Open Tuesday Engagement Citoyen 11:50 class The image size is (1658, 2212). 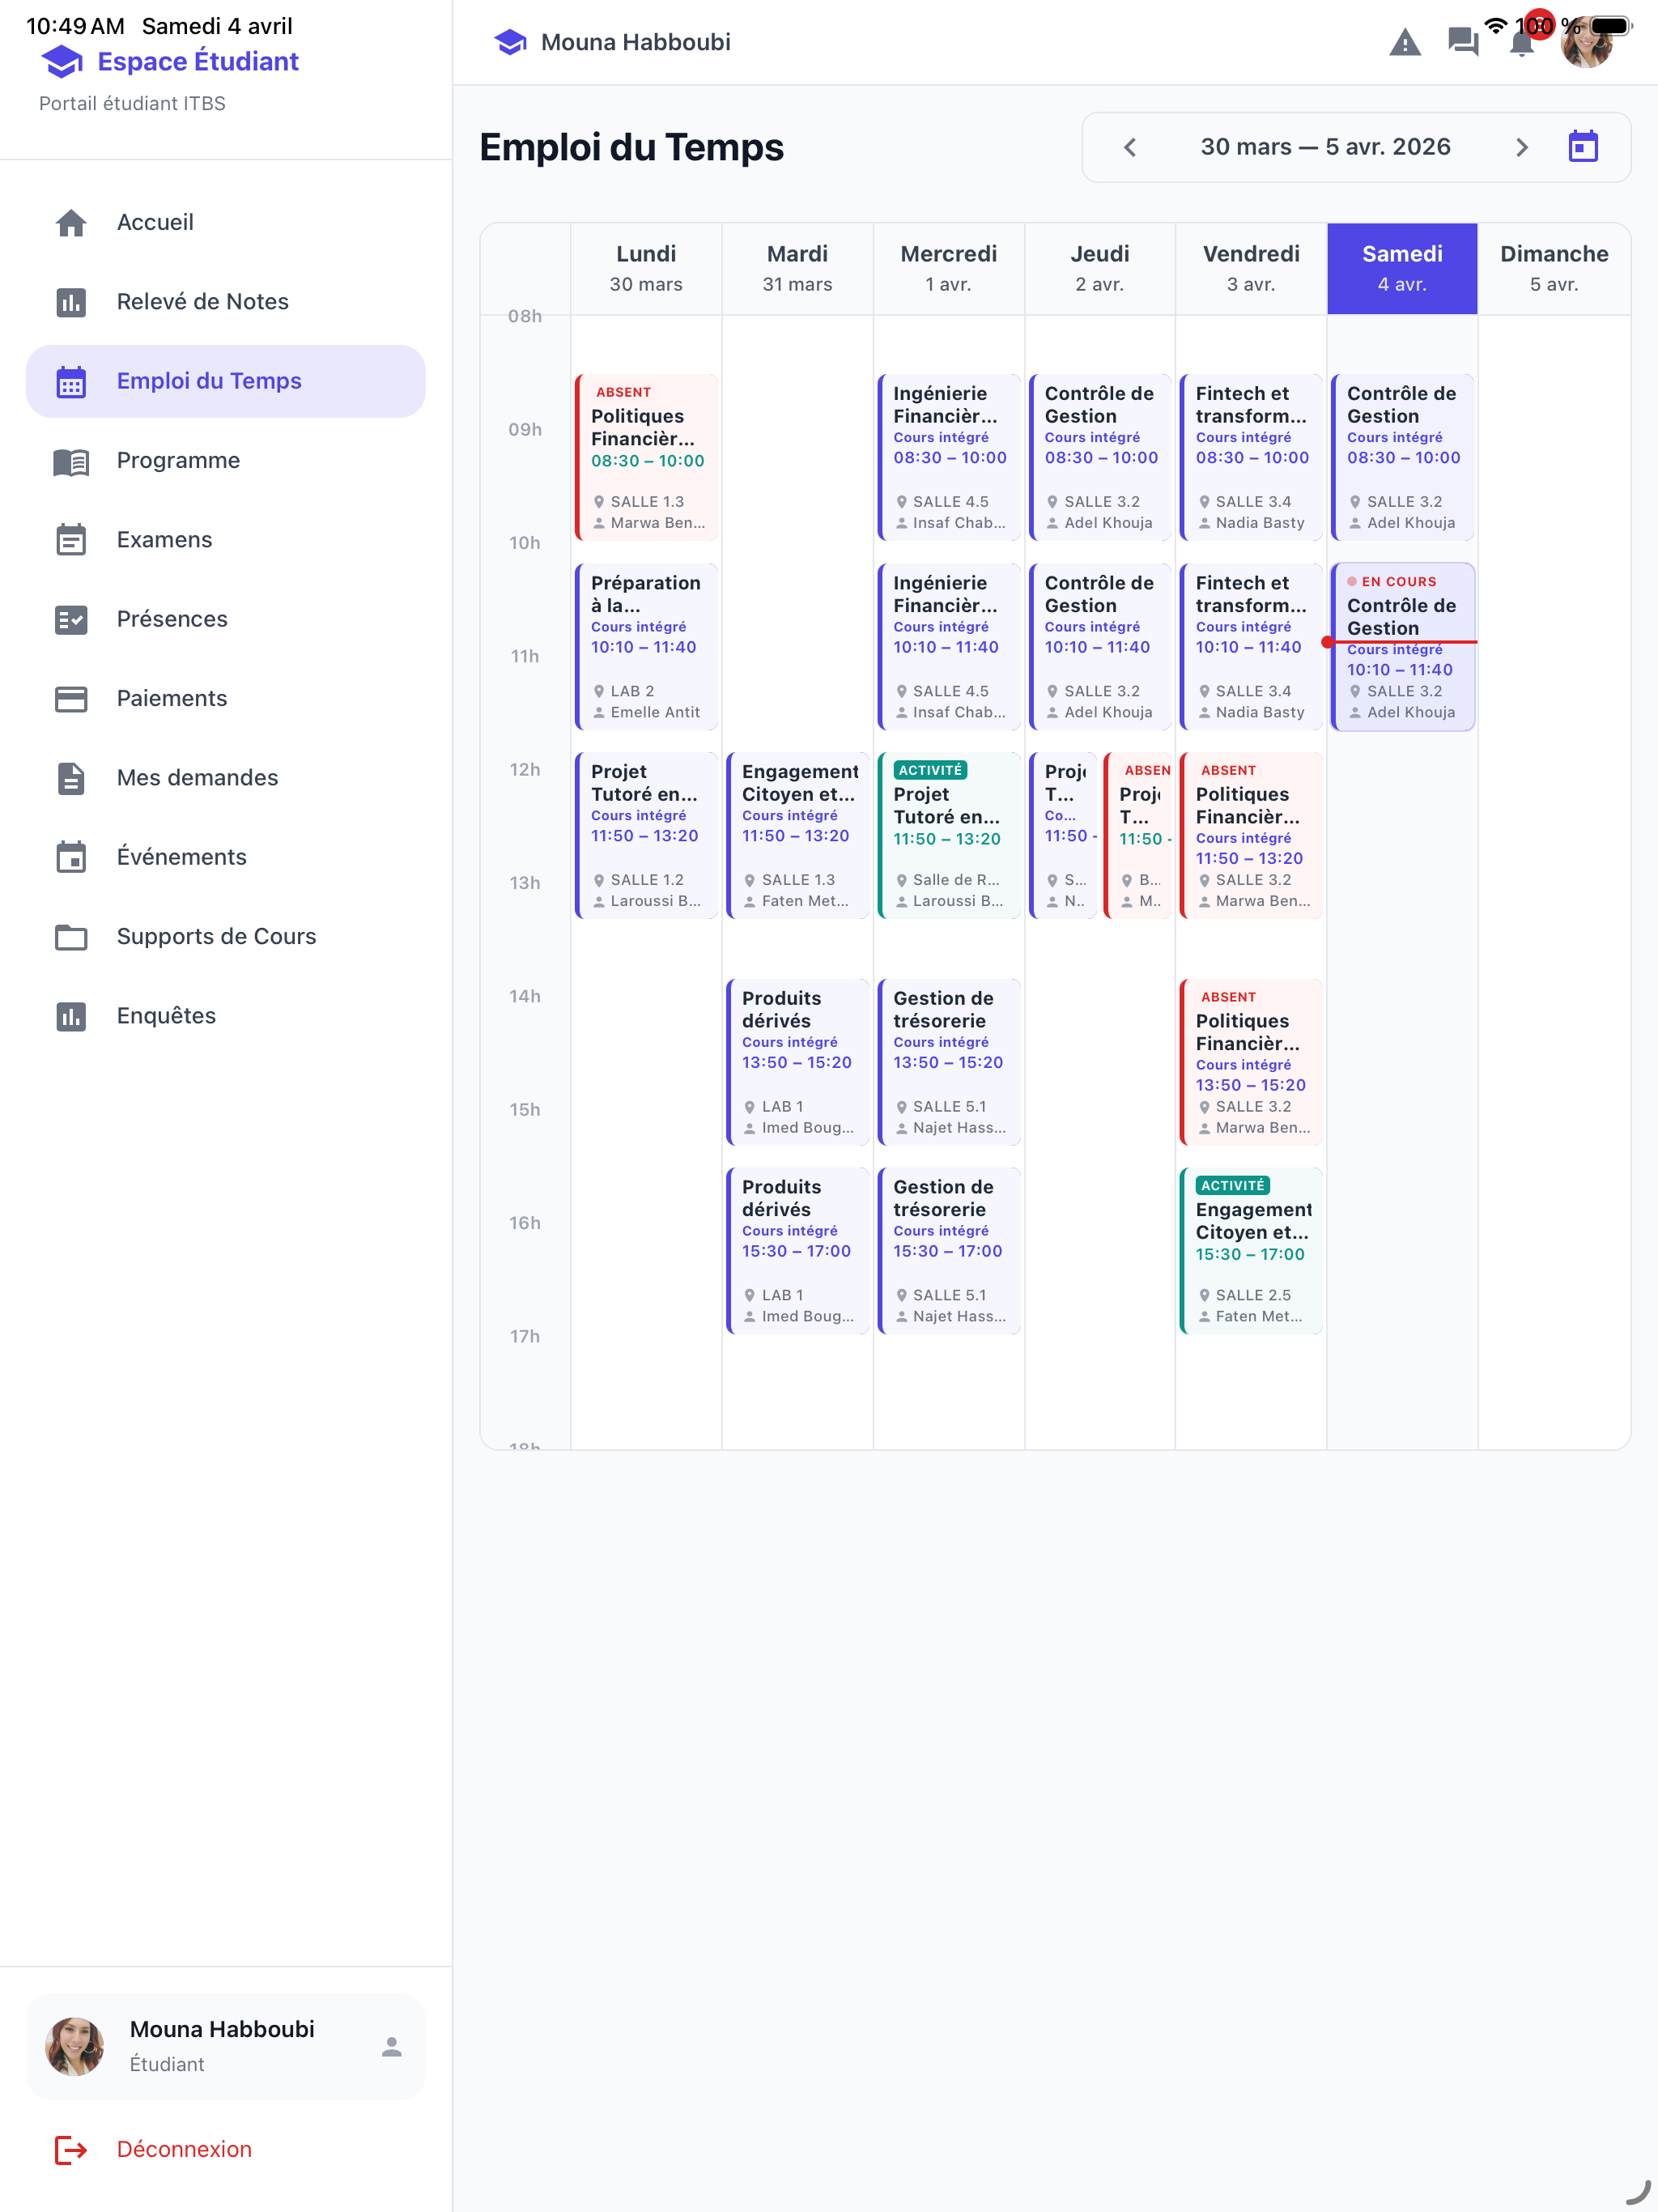(797, 836)
